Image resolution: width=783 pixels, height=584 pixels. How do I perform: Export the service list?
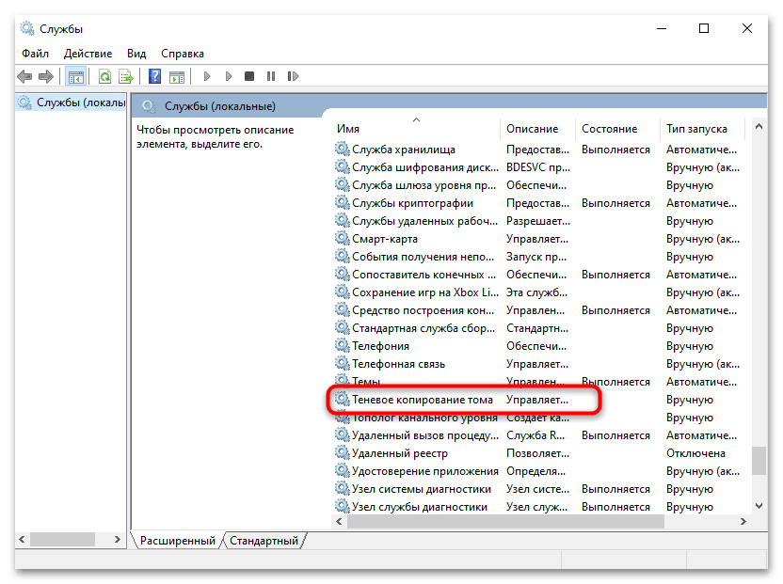pyautogui.click(x=125, y=76)
